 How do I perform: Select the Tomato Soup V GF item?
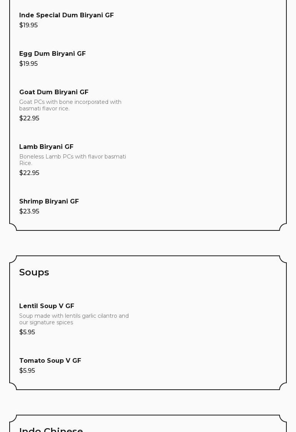50,361
